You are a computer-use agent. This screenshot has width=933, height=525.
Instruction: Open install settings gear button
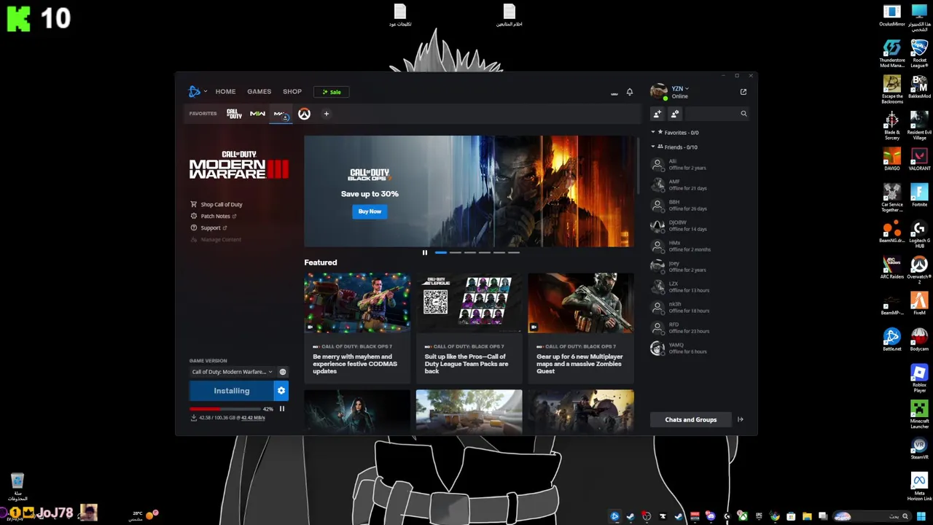coord(281,391)
